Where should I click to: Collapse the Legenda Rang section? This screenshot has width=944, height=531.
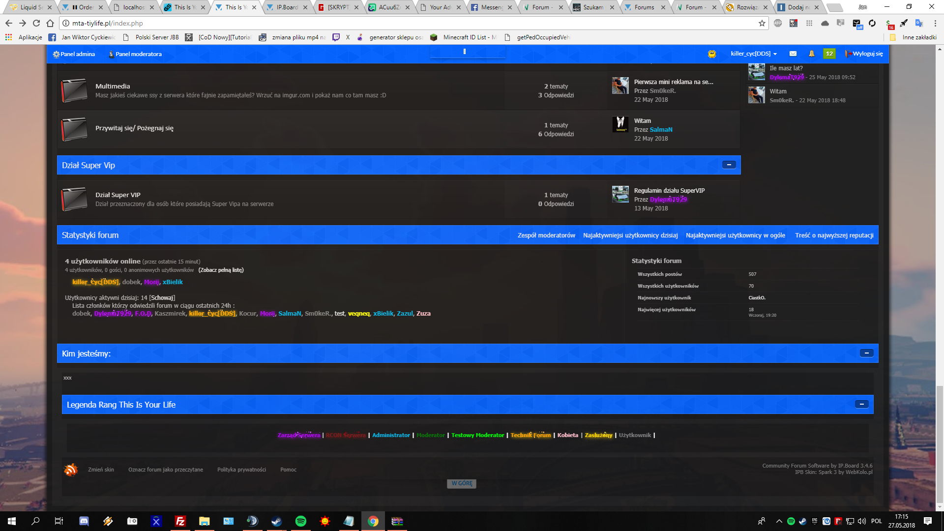coord(861,404)
